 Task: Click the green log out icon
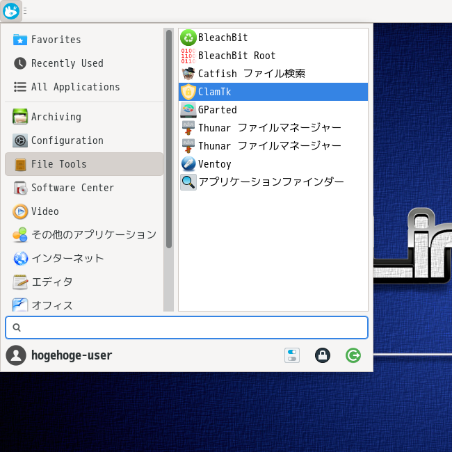pyautogui.click(x=353, y=355)
